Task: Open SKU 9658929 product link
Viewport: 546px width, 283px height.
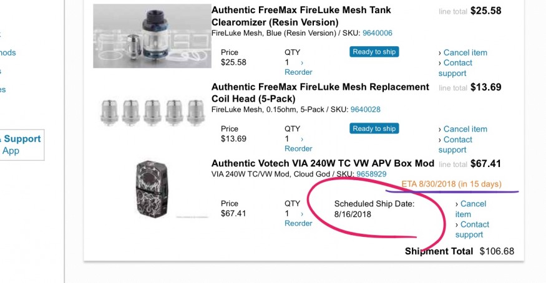Action: (x=371, y=175)
